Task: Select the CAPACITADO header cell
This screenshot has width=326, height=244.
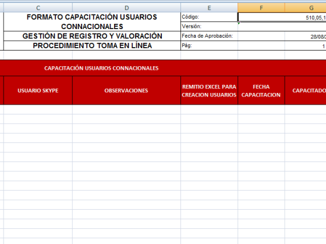Action: 306,91
